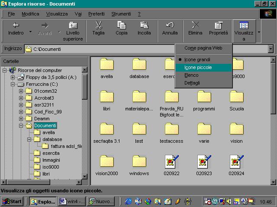Copy using the Copia toolbar icon
Viewport: 277px width, 207px height.
tap(122, 29)
